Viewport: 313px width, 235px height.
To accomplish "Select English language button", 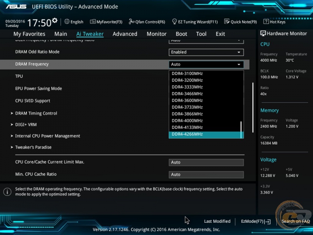I will (74, 22).
